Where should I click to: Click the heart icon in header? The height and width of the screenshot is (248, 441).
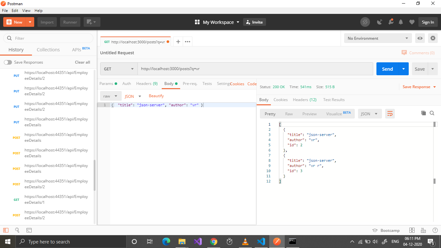pos(412,22)
